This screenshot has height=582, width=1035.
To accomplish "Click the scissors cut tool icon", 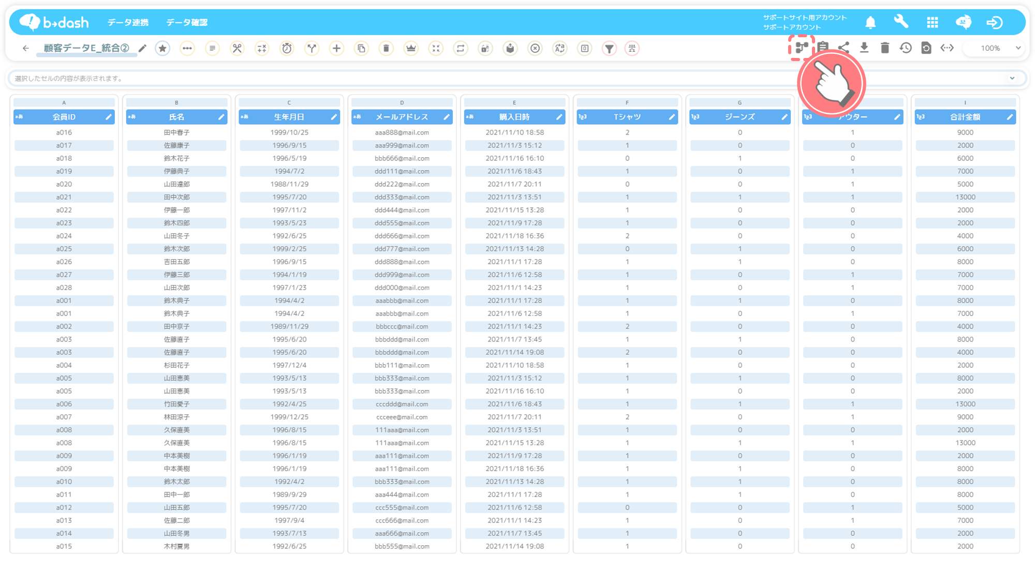I will [x=237, y=48].
